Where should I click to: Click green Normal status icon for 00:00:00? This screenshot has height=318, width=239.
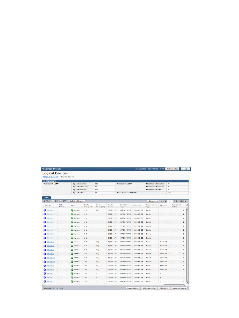(72, 210)
